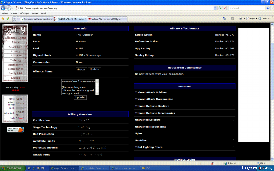Open the Favorites Center star icon

tap(3, 19)
